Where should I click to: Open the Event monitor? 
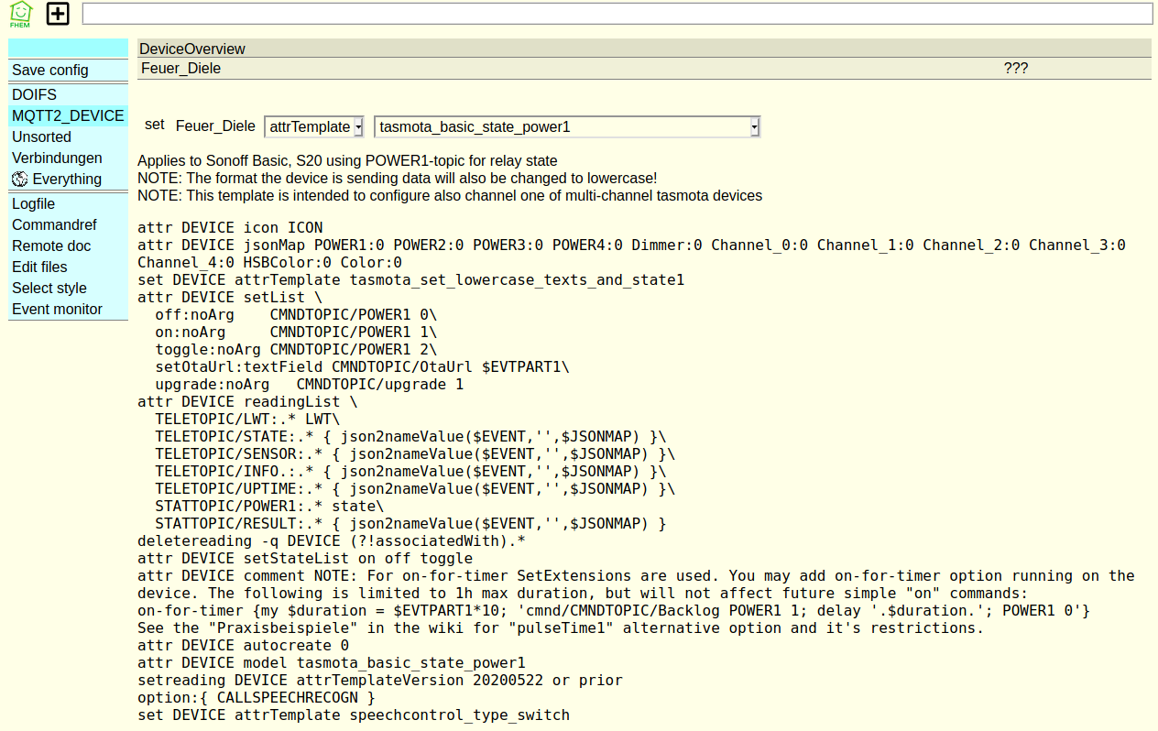coord(57,309)
